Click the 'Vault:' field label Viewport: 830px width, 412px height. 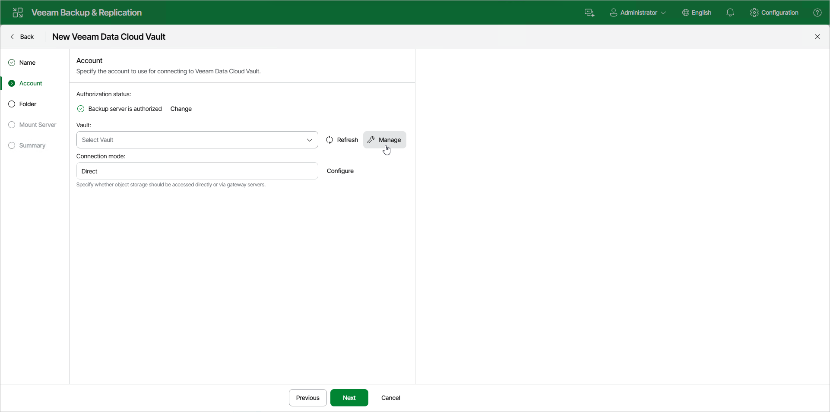tap(84, 125)
